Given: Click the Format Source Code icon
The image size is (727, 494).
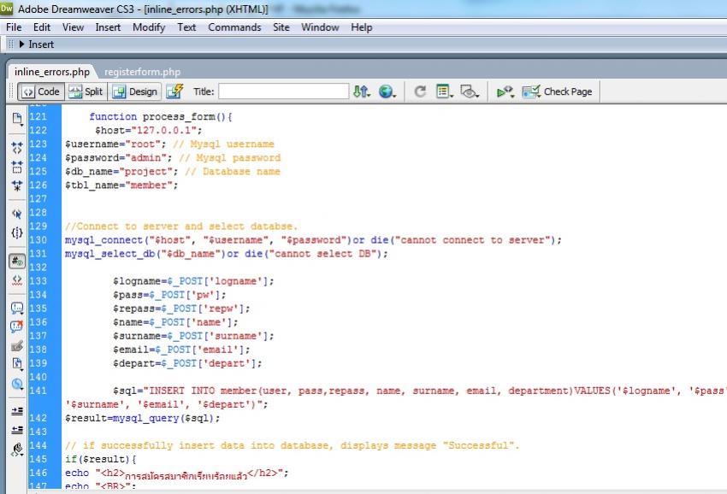Looking at the screenshot, I should (17, 450).
